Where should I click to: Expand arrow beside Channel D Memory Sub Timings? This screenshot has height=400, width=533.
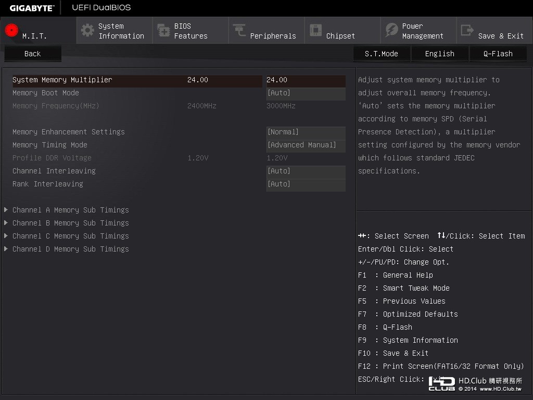pos(6,249)
